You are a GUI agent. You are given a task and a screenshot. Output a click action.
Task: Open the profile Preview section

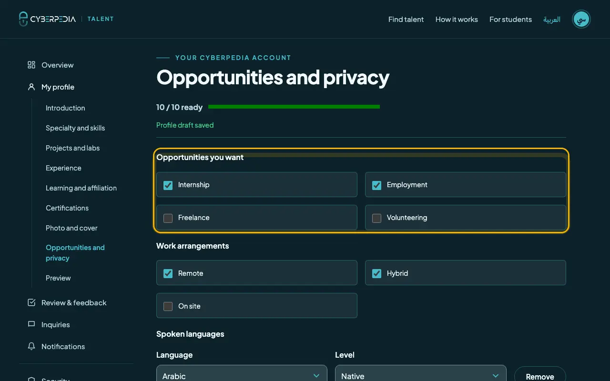[58, 278]
